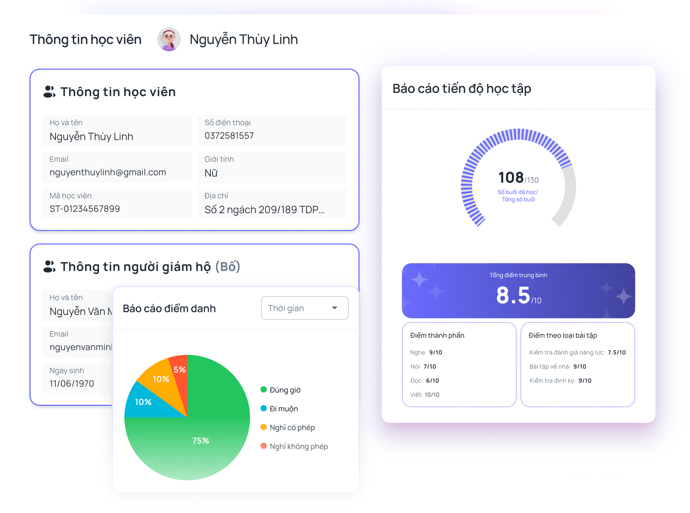Click the green Đúng giờ legend dot
690x513 pixels.
click(x=264, y=389)
